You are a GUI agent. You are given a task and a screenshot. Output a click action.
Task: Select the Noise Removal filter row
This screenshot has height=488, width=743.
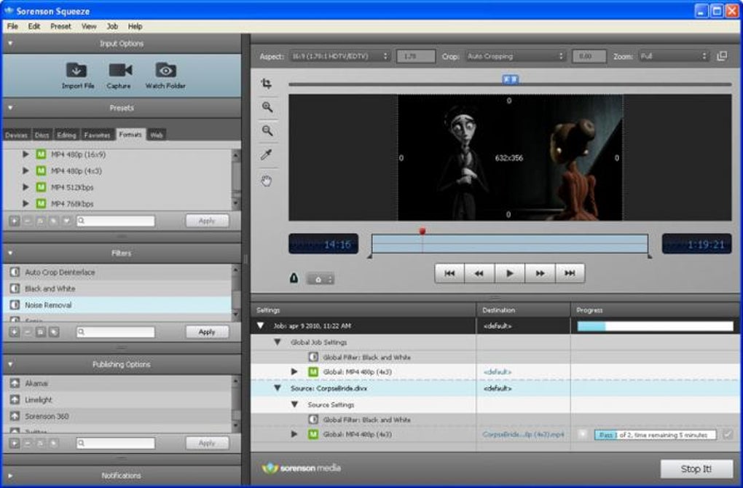(117, 304)
